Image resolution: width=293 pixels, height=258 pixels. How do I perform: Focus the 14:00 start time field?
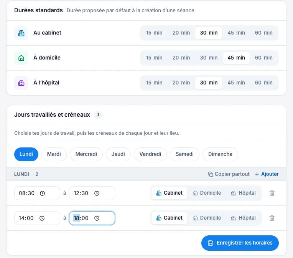(x=37, y=218)
